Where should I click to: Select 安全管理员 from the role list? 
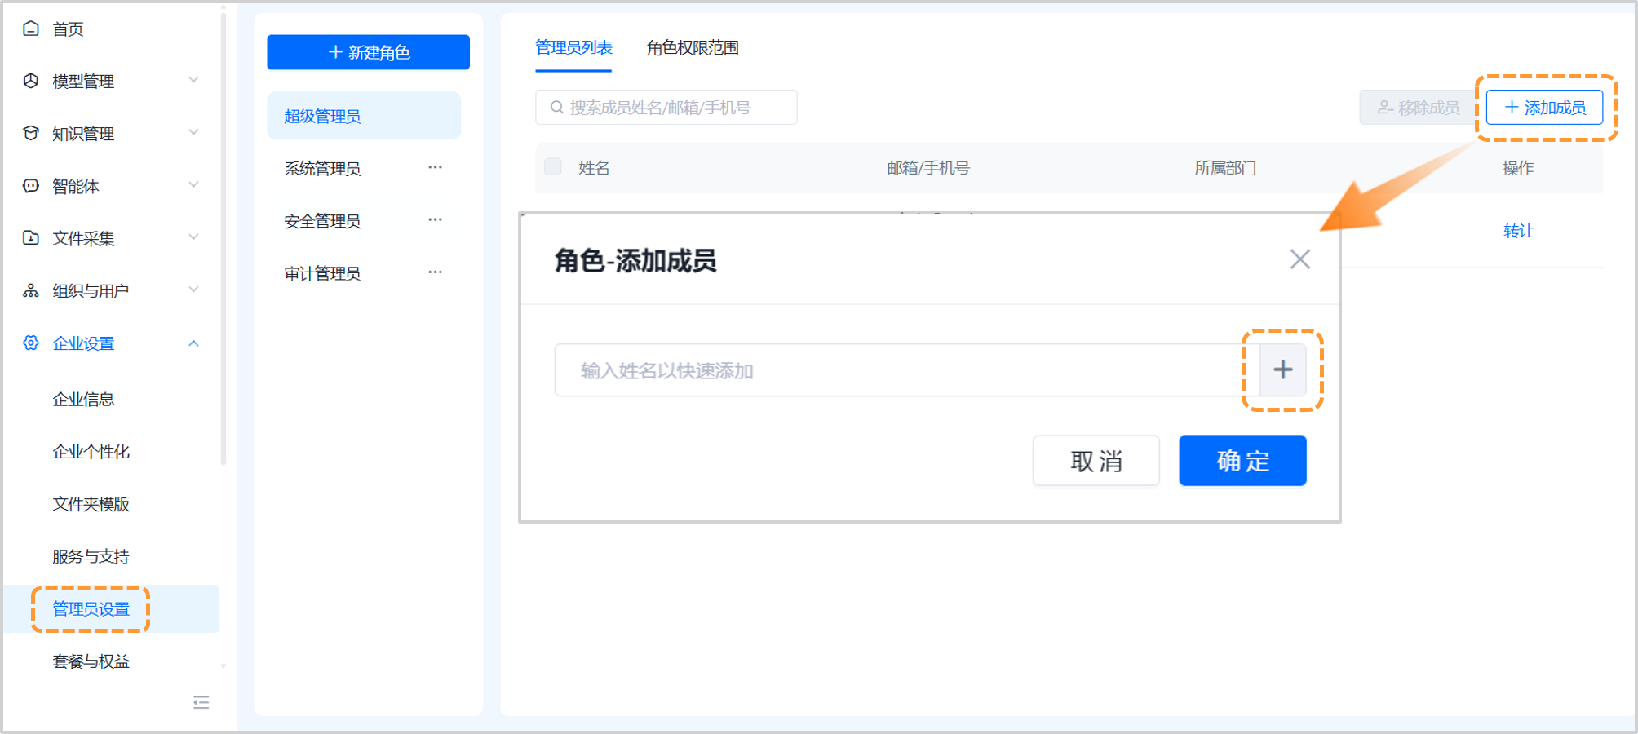point(321,220)
